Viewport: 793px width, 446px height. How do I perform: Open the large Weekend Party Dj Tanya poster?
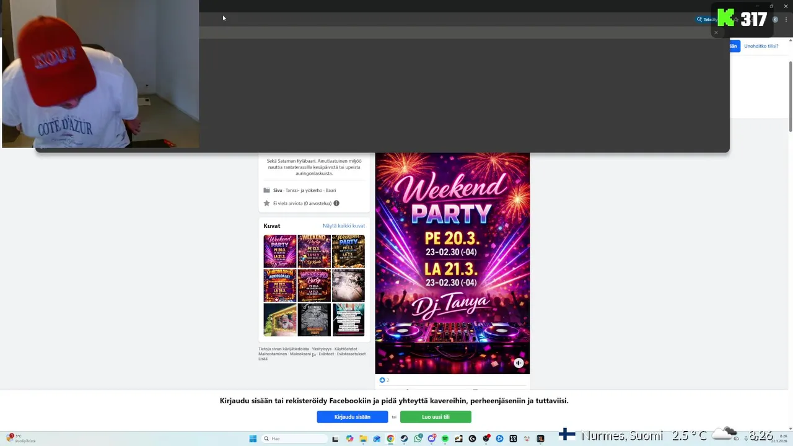(x=452, y=263)
